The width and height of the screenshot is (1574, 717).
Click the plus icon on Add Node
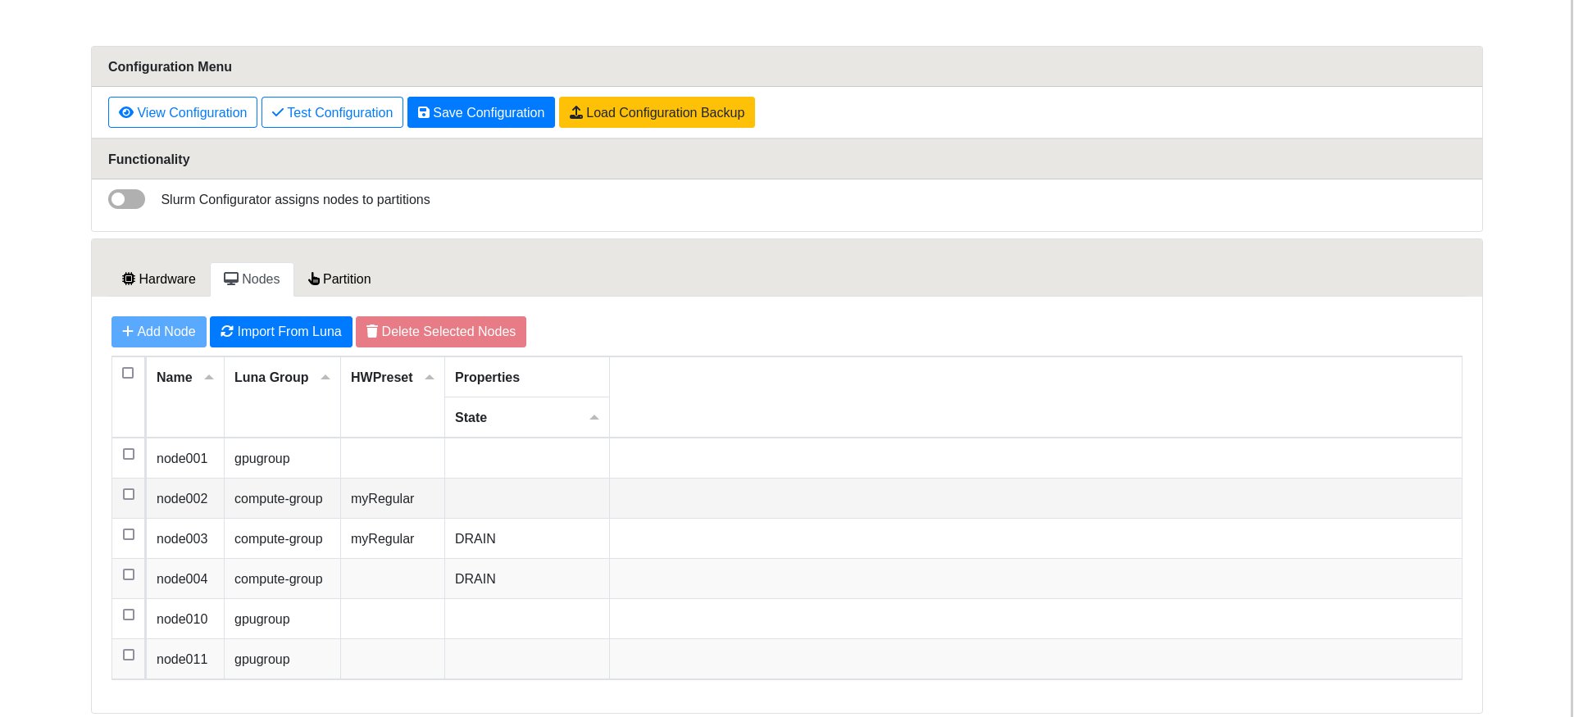(x=128, y=331)
